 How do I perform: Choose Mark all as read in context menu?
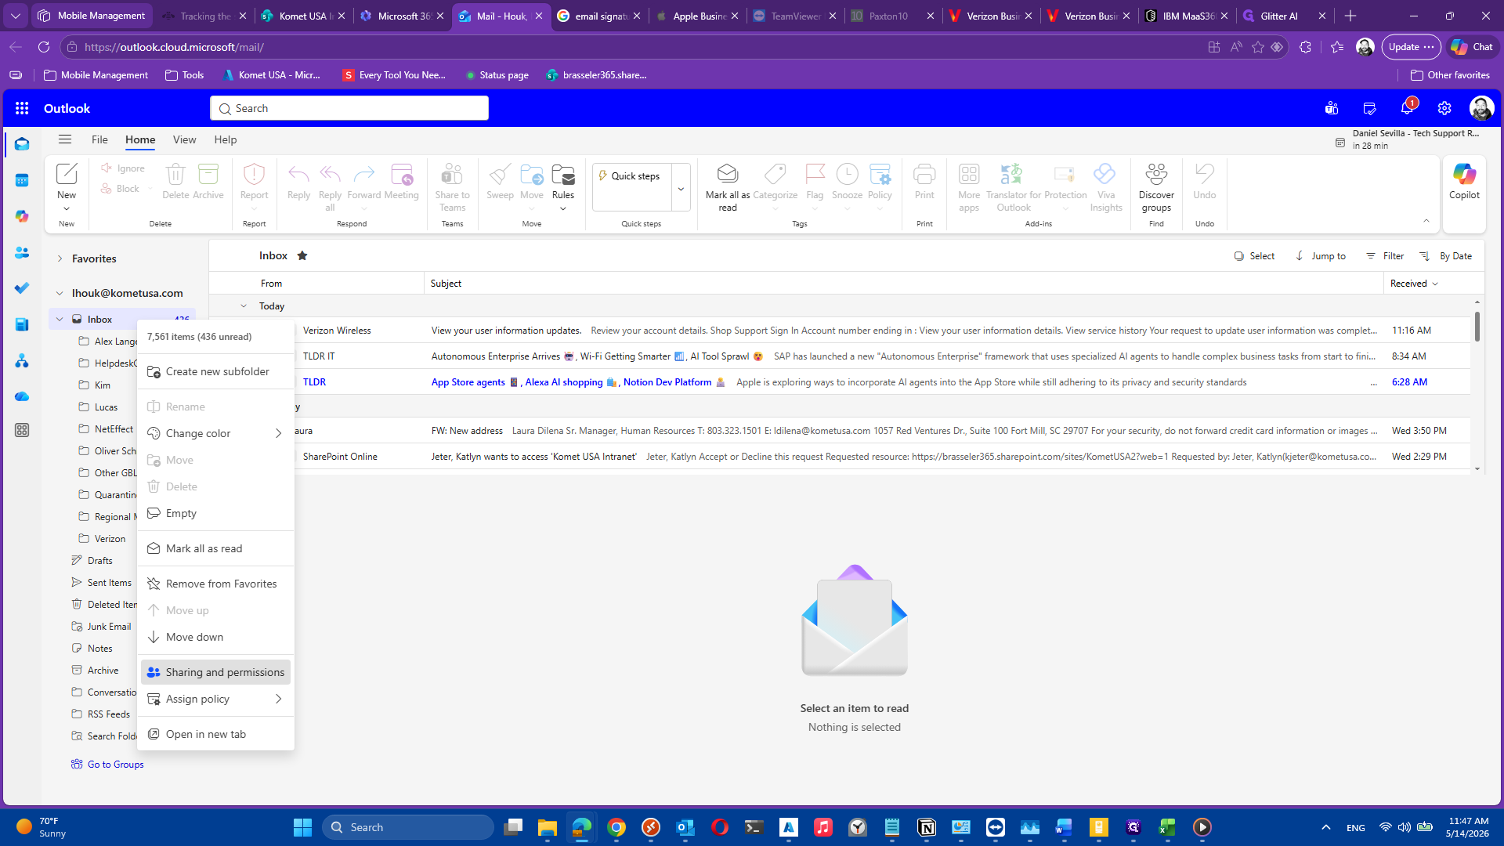[x=215, y=548]
